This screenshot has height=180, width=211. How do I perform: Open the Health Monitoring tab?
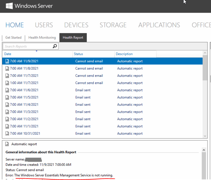tap(42, 38)
